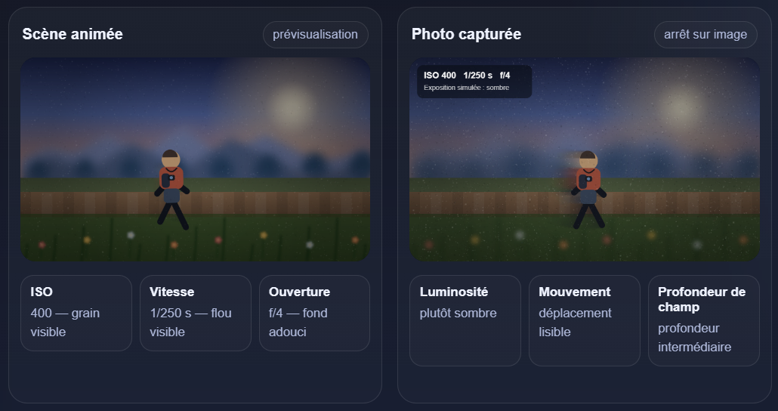Click the "prévisualisation" badge

[315, 35]
